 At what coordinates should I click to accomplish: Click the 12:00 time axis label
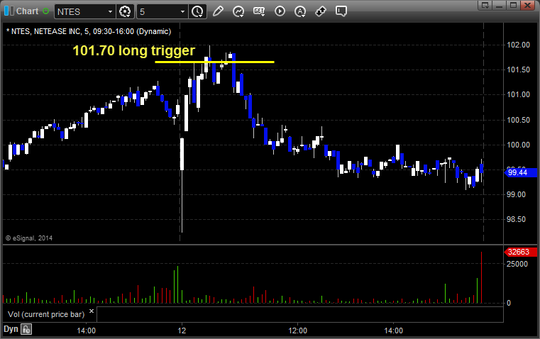click(297, 330)
